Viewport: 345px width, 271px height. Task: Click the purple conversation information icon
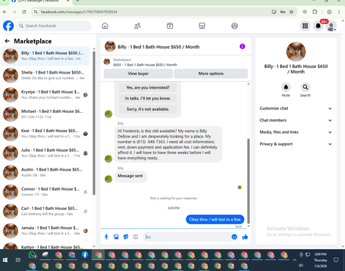[x=242, y=46]
